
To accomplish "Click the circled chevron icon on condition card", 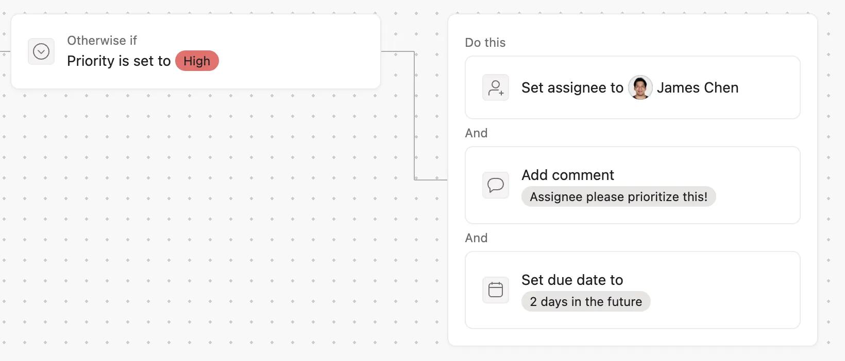I will tap(41, 51).
